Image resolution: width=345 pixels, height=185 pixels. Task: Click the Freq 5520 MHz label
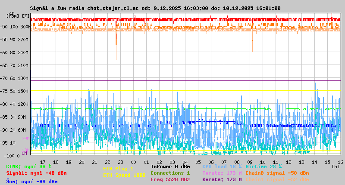coord(170,179)
